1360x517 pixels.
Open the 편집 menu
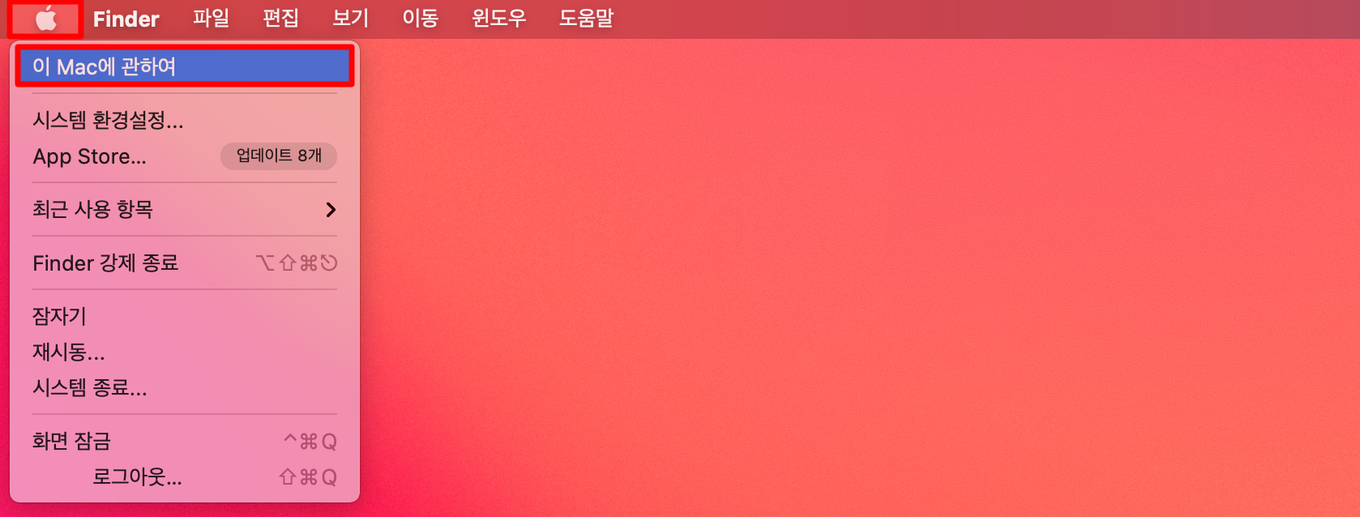(280, 19)
